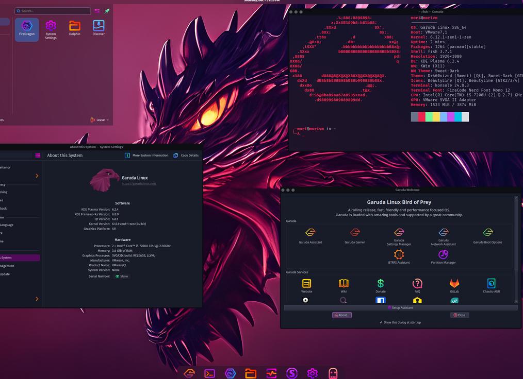Launch Garuda Assistant from Welcome window
Viewport: 523px width, 379px height.
(310, 236)
